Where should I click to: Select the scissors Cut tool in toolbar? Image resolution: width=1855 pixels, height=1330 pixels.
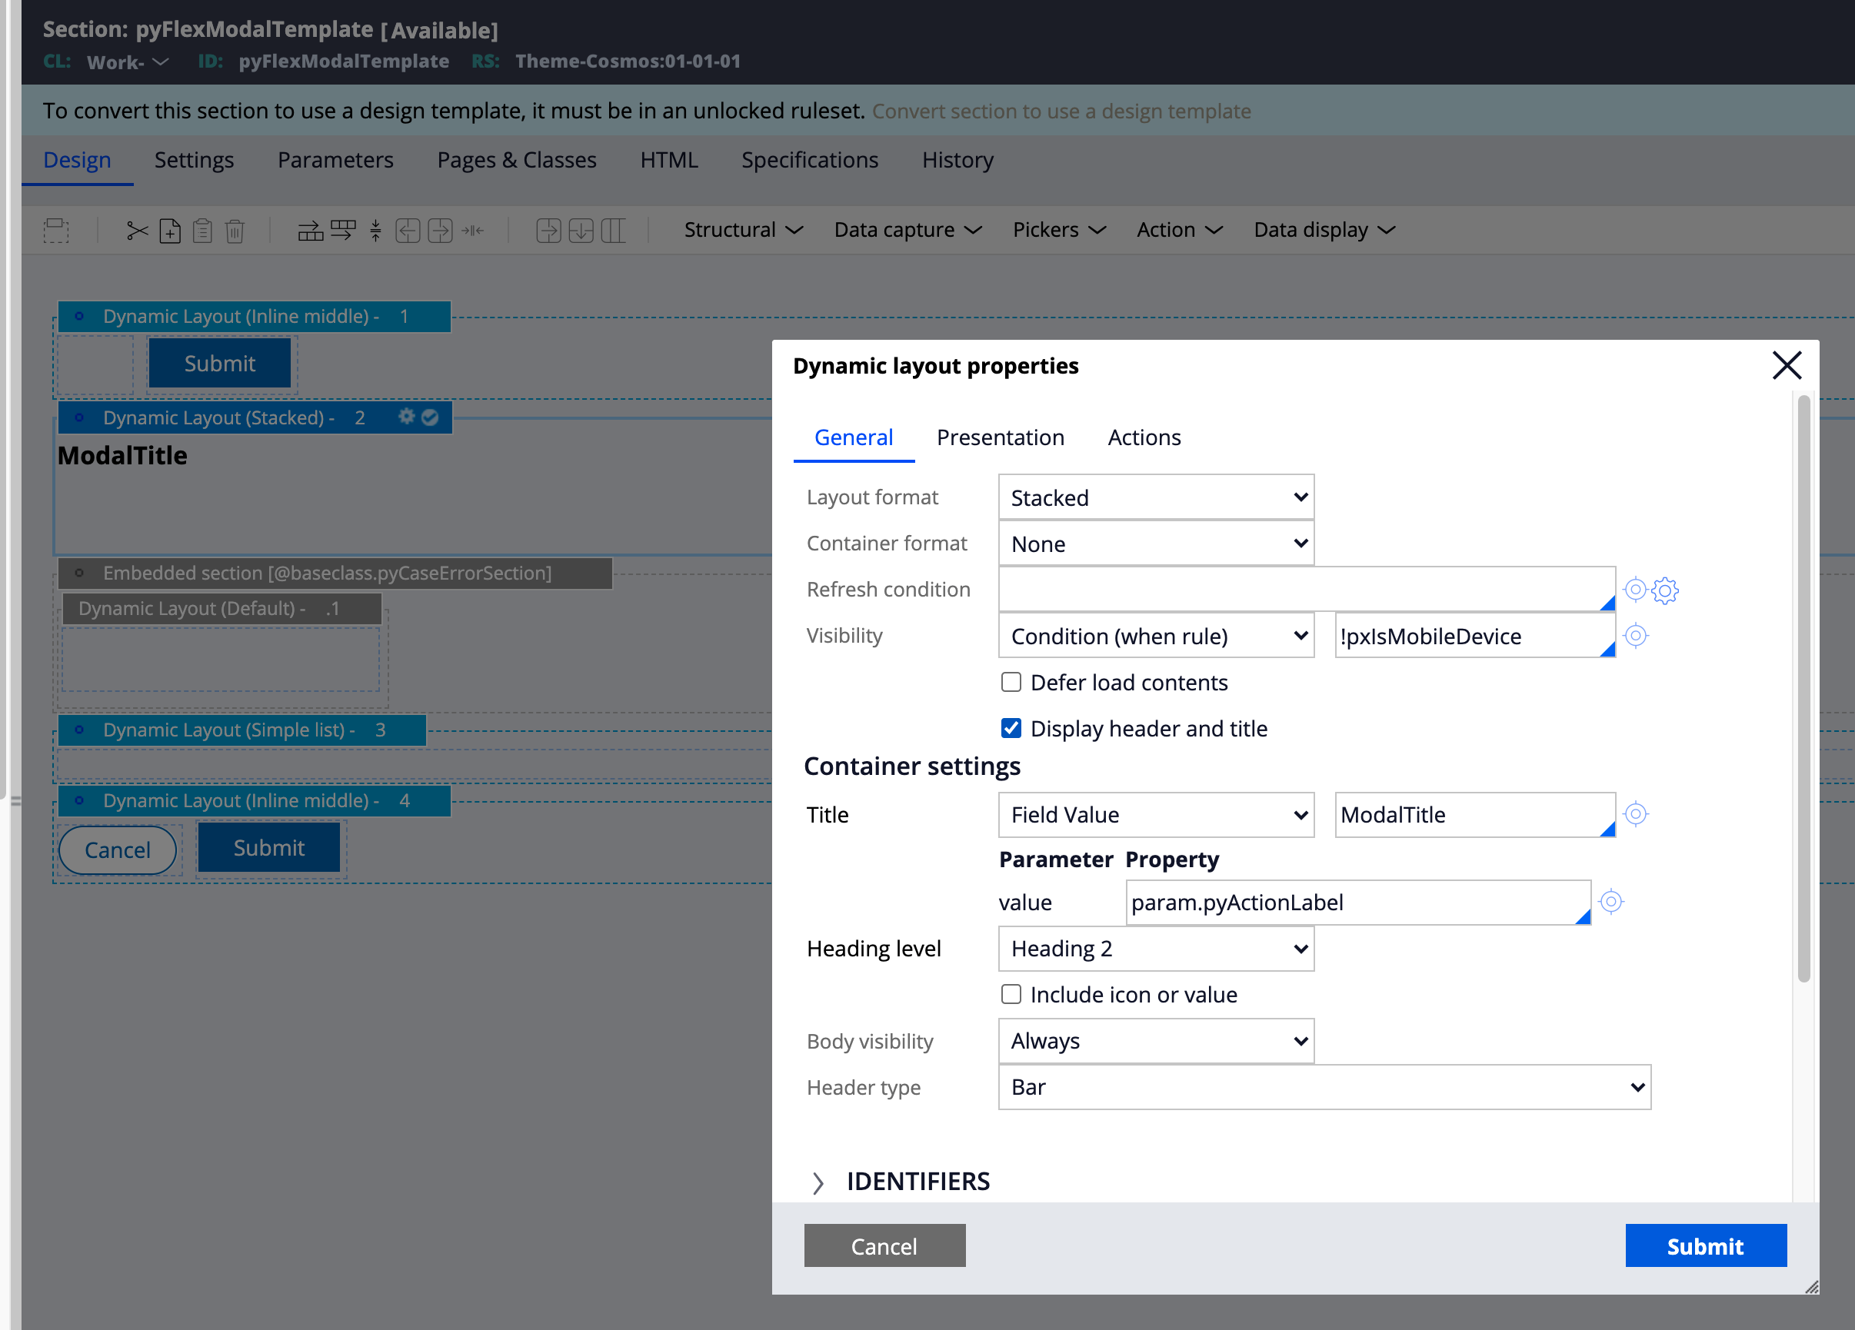click(x=137, y=231)
